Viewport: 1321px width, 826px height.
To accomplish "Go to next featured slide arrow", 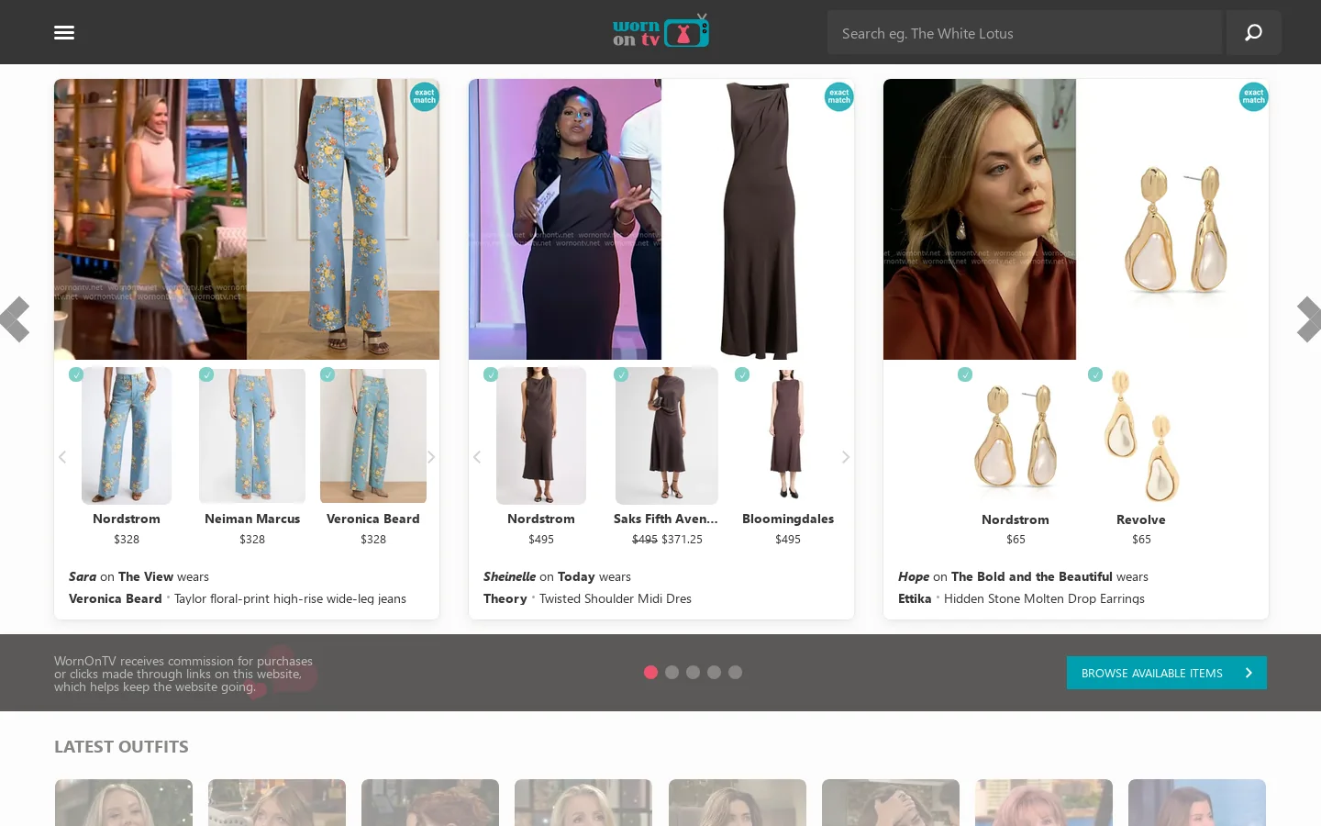I will (1308, 319).
